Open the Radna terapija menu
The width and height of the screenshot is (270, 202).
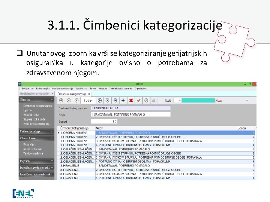(x=43, y=89)
